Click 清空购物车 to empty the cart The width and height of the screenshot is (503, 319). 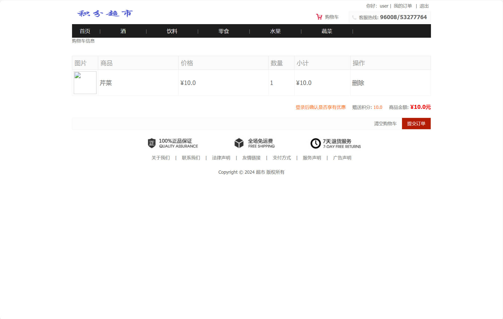[385, 123]
